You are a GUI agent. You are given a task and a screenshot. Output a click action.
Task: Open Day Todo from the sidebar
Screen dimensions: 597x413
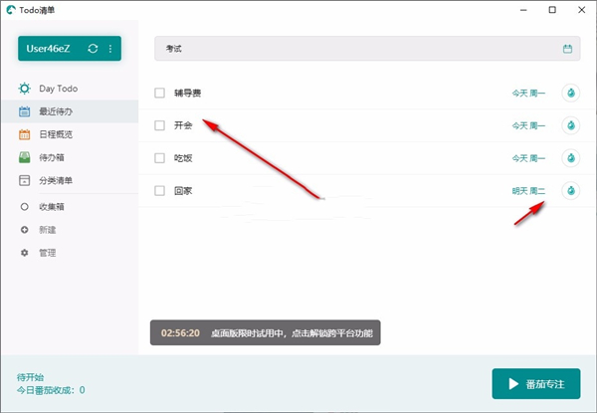[x=58, y=89]
